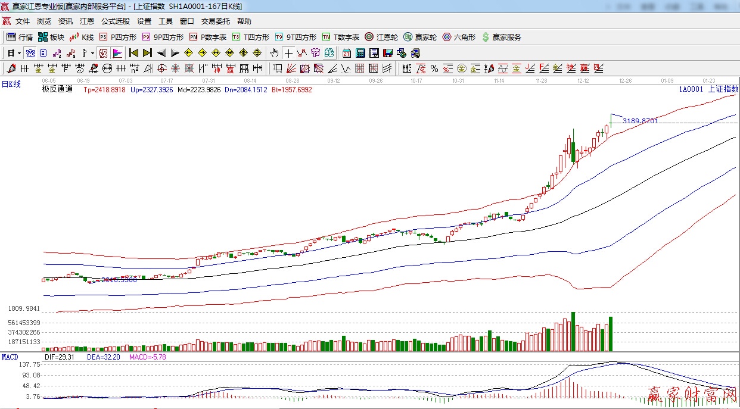Expand the 日 period dropdown

14,53
